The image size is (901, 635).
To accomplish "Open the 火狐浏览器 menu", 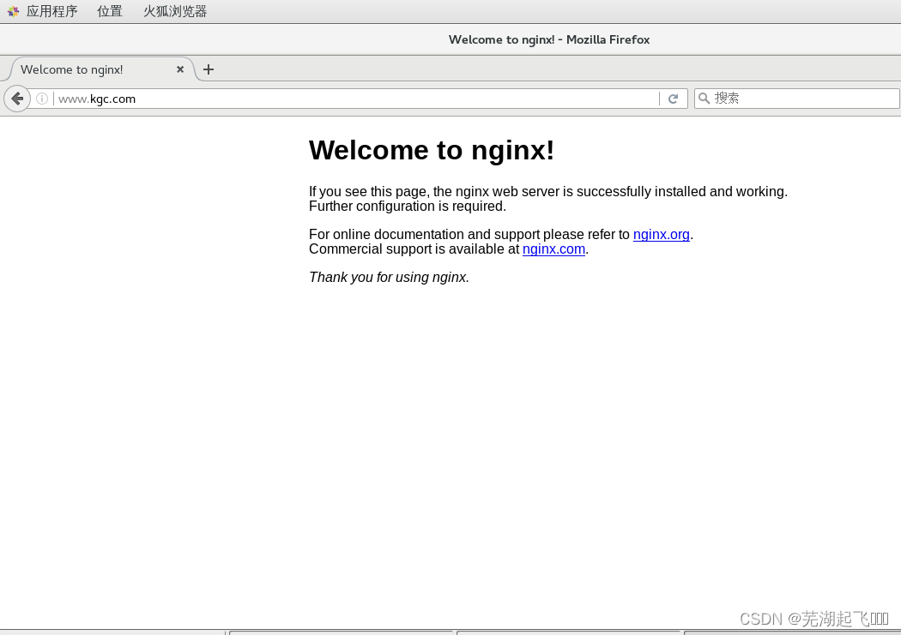I will tap(175, 11).
